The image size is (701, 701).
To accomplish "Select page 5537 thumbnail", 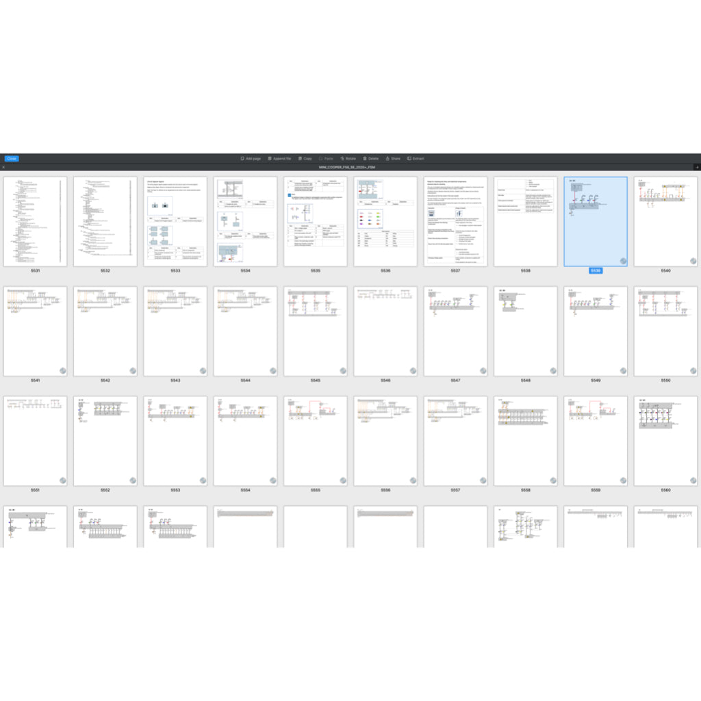I will click(455, 222).
